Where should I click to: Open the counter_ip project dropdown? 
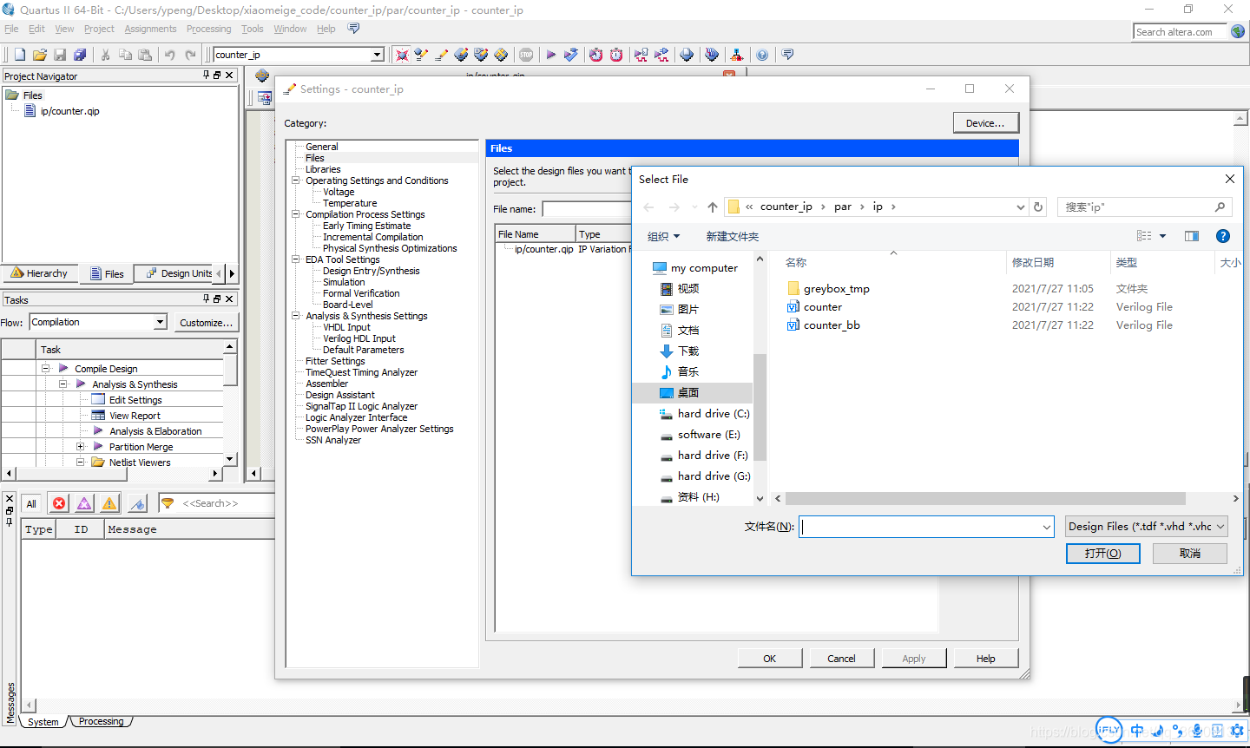click(x=378, y=55)
